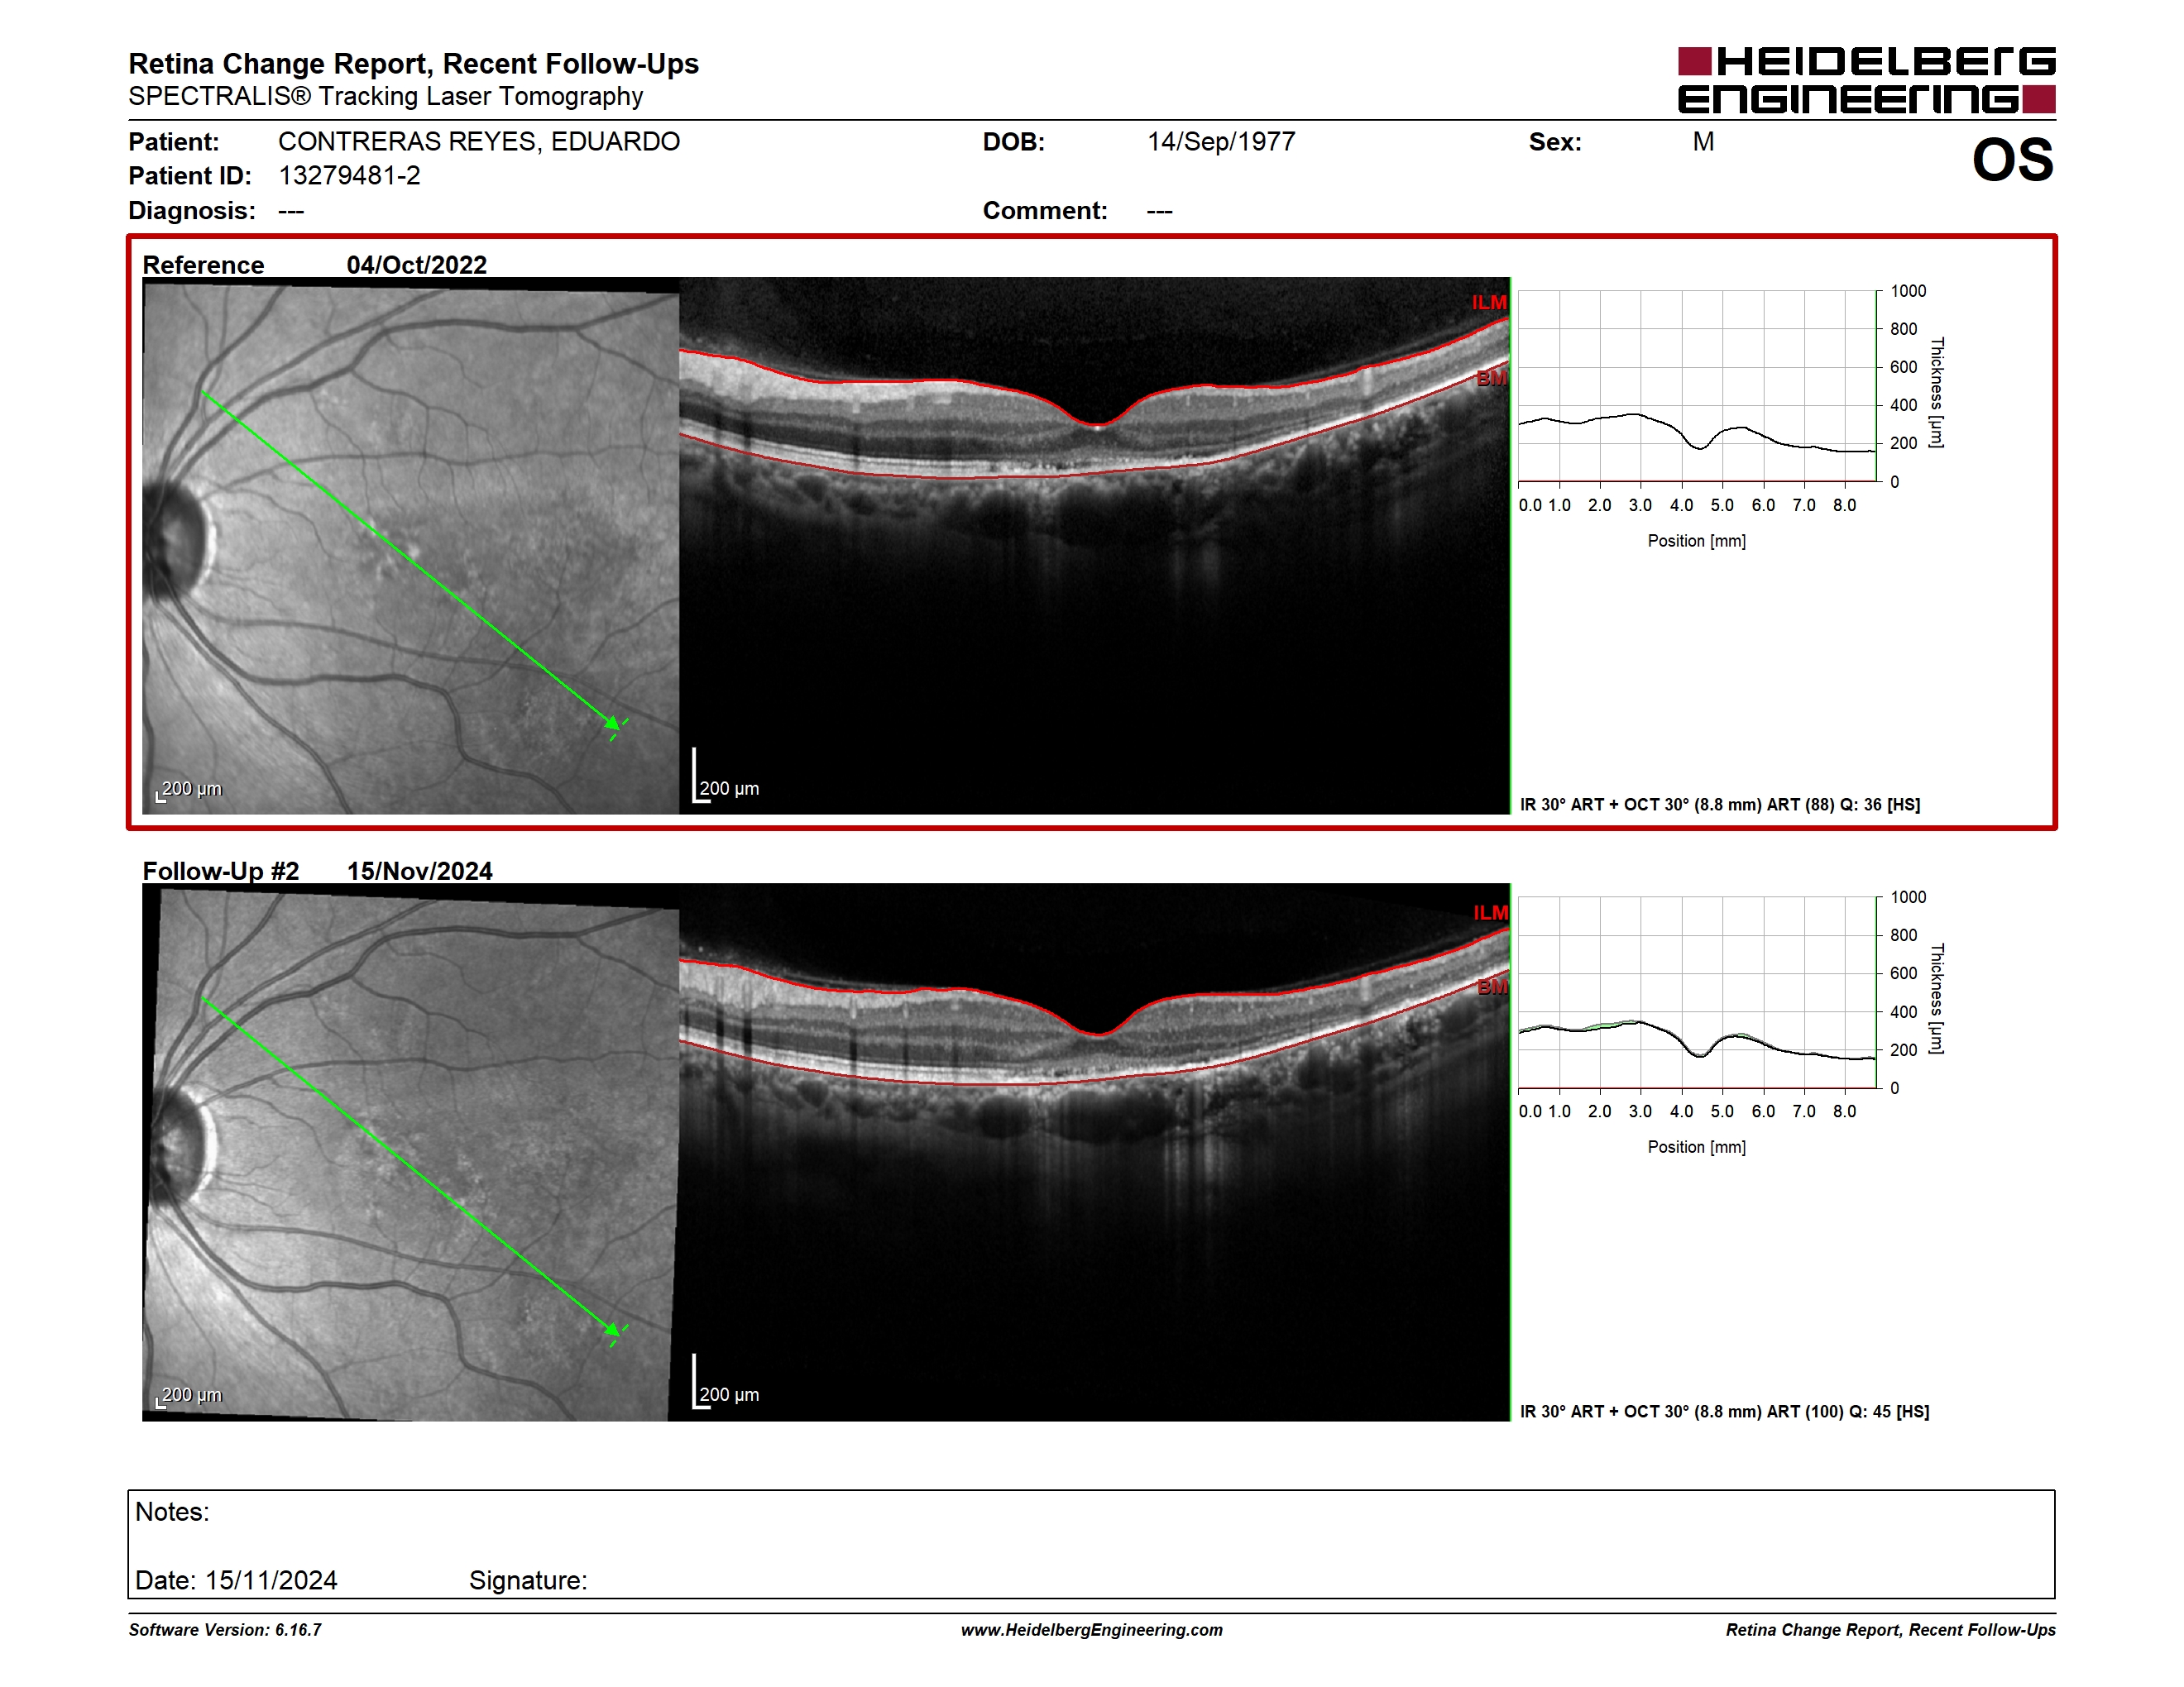The height and width of the screenshot is (1687, 2184).
Task: Click the footer 'Retina Change Report, Recent Follow-Ups' text
Action: 1890,1631
